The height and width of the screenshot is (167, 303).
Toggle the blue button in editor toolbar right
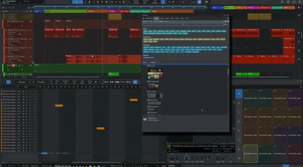point(135,82)
